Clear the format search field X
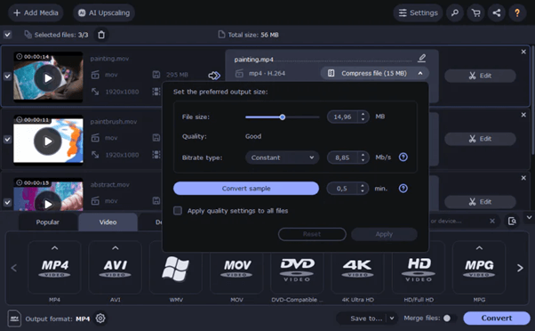 492,221
